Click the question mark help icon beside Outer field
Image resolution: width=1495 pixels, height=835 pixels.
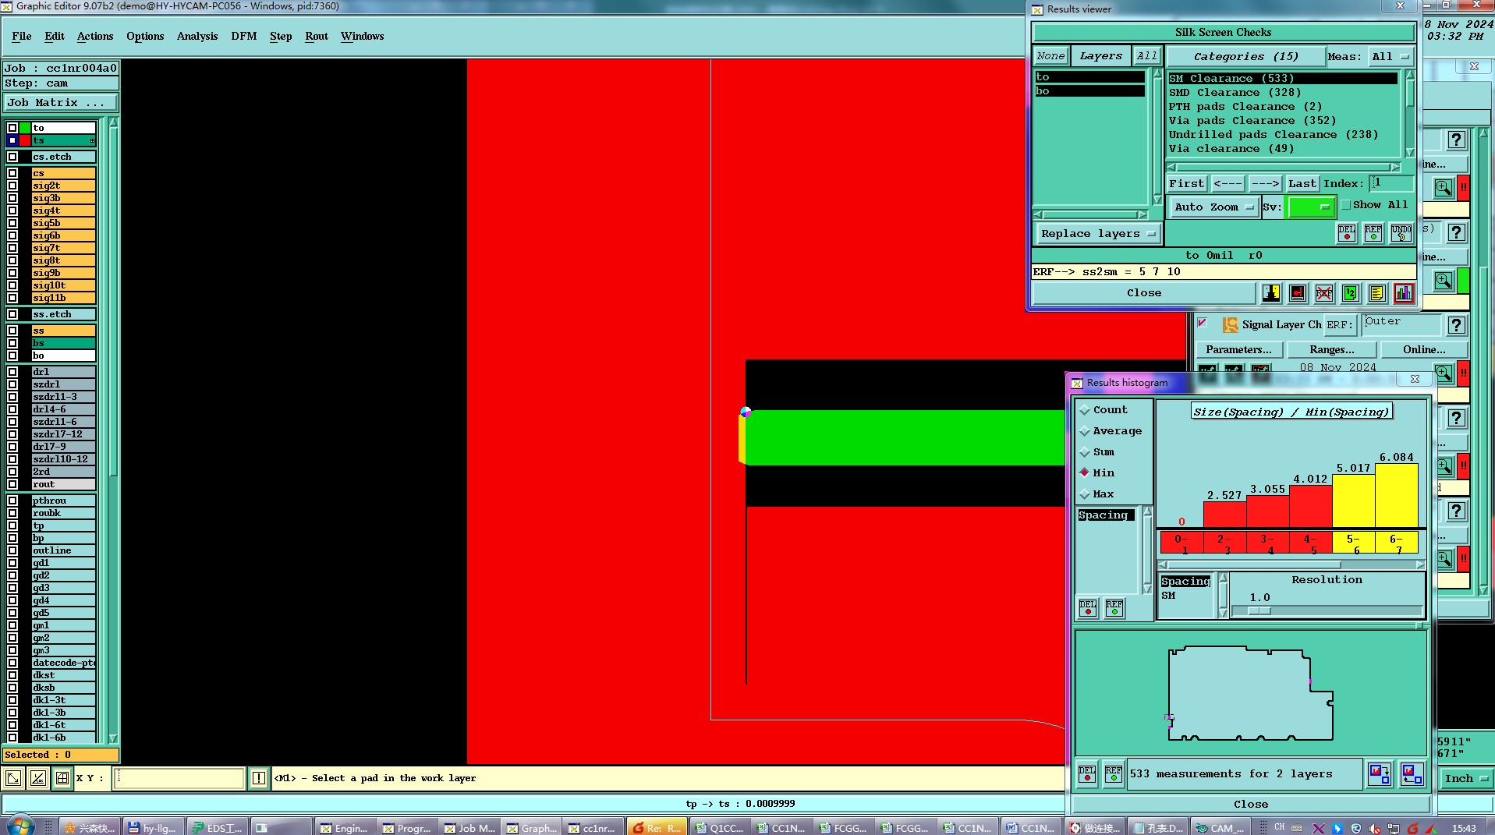(x=1456, y=325)
